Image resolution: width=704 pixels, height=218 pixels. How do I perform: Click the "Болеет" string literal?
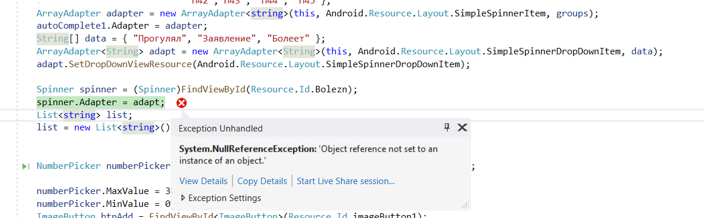[289, 39]
